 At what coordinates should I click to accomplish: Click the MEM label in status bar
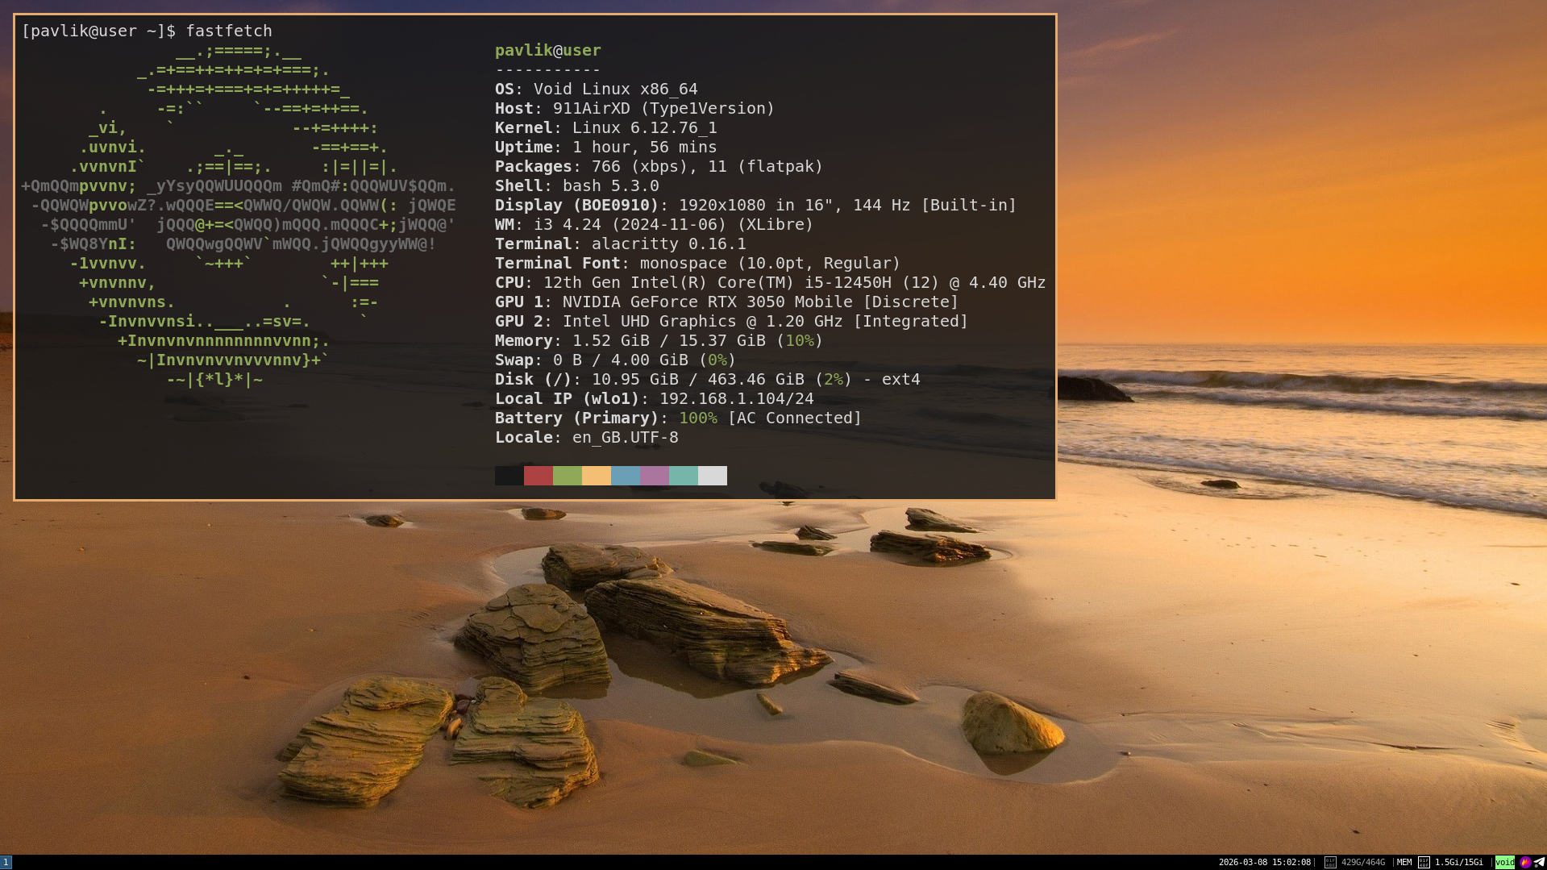[1404, 862]
